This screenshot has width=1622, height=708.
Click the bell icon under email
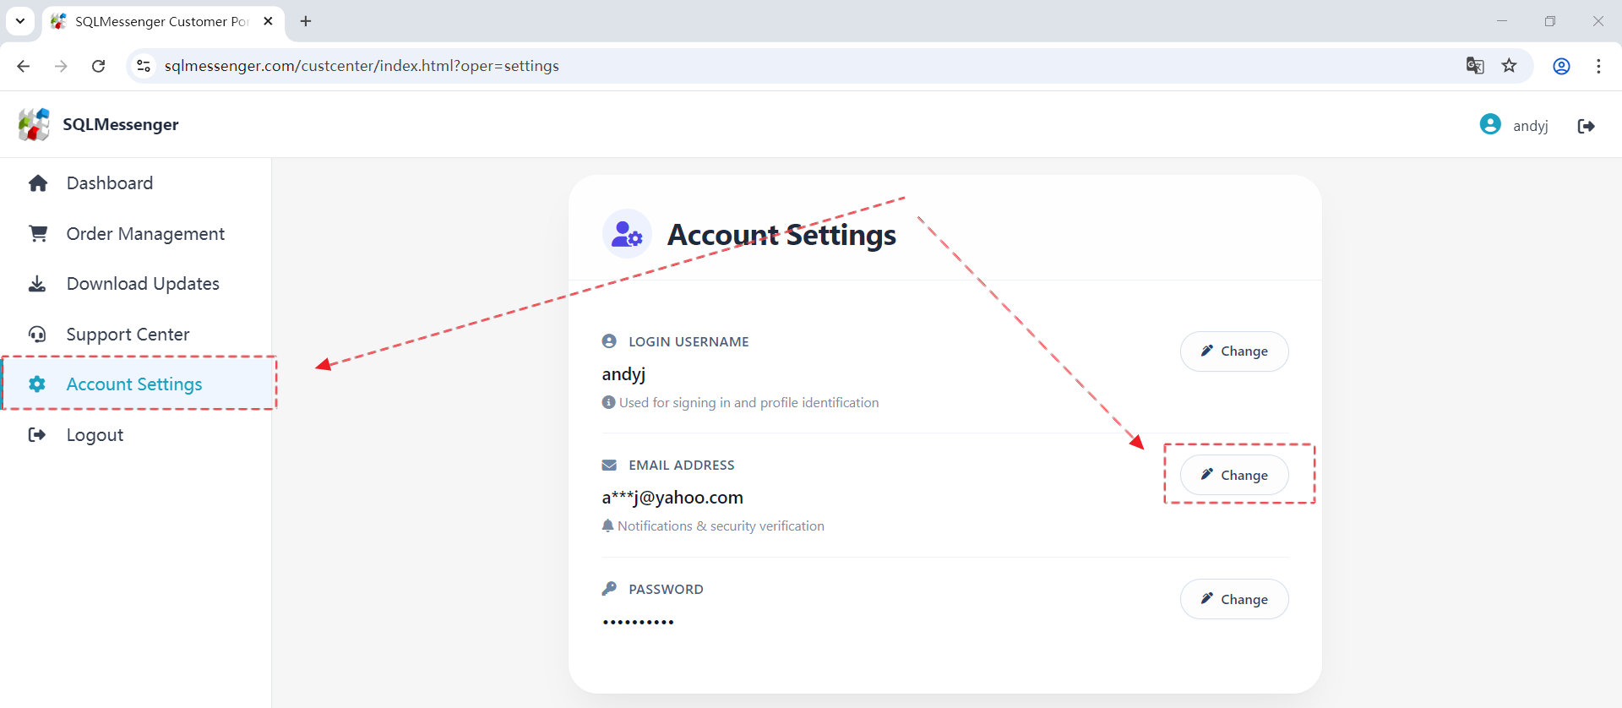click(607, 526)
